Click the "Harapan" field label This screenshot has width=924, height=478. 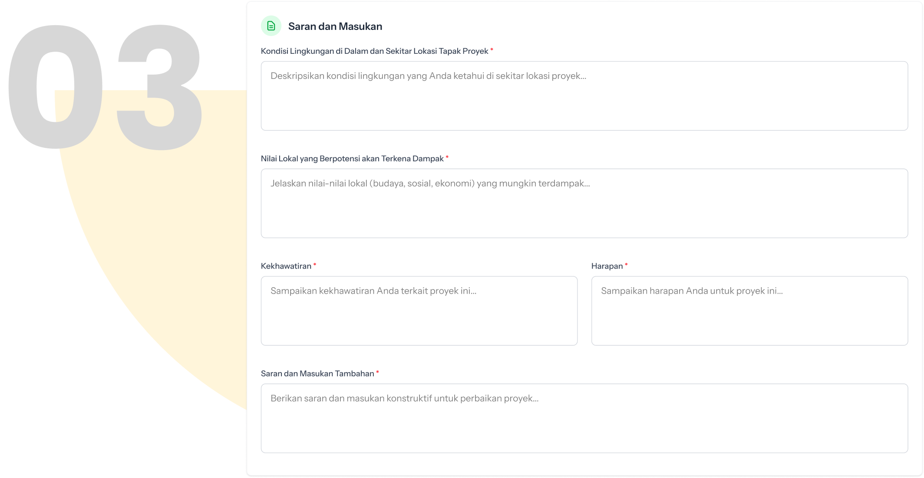coord(607,266)
